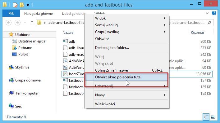This screenshot has height=123, width=220.
Task: Open the Plik ribbon tab
Action: tap(11, 13)
